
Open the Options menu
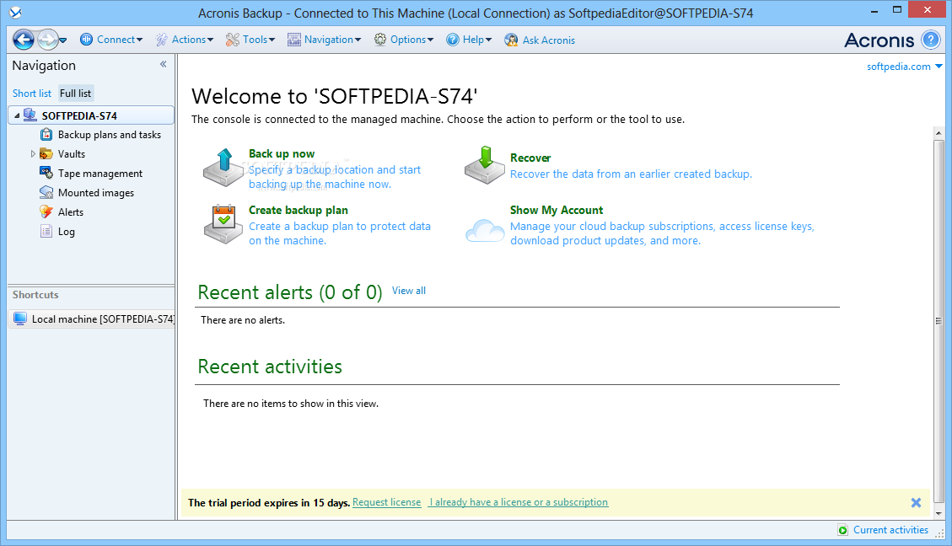(x=404, y=40)
